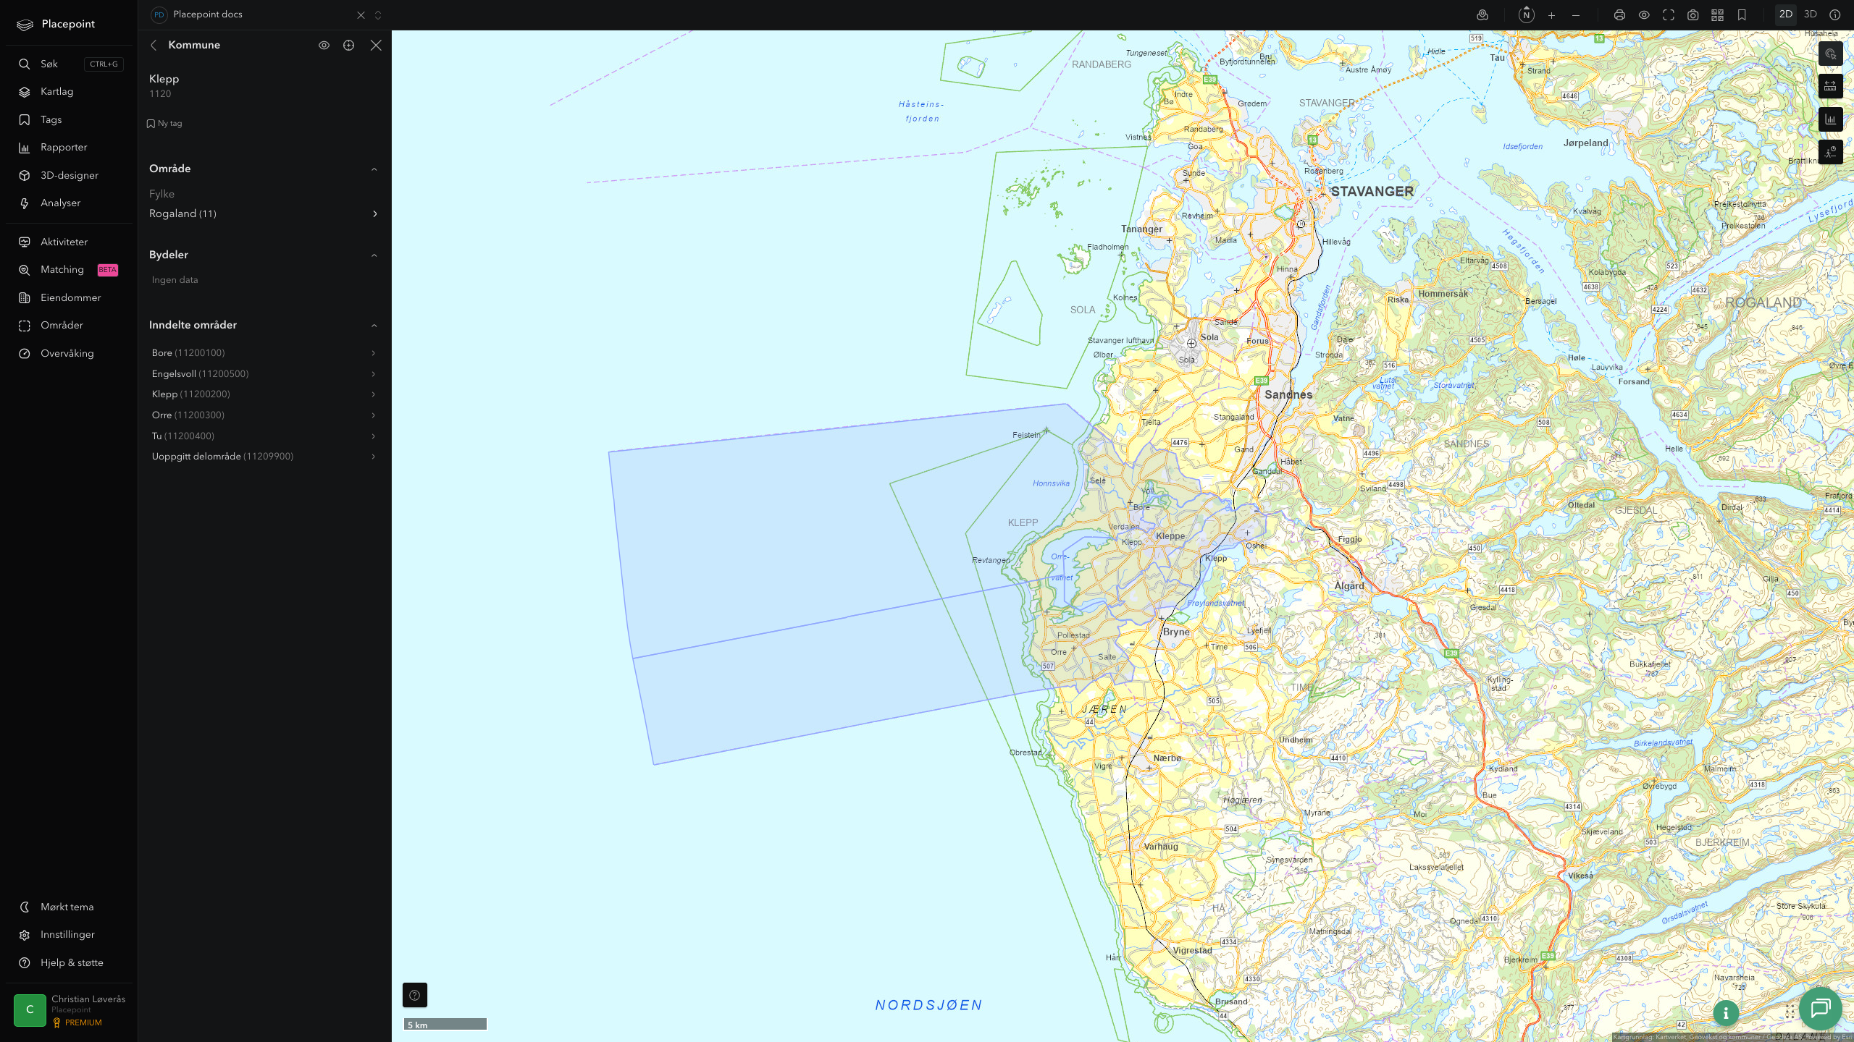Toggle map visibility eye in top toolbar
The image size is (1854, 1042).
[1644, 15]
